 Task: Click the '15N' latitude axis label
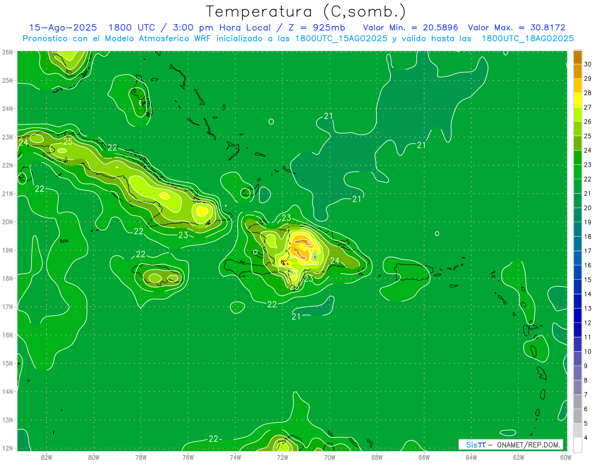click(8, 363)
